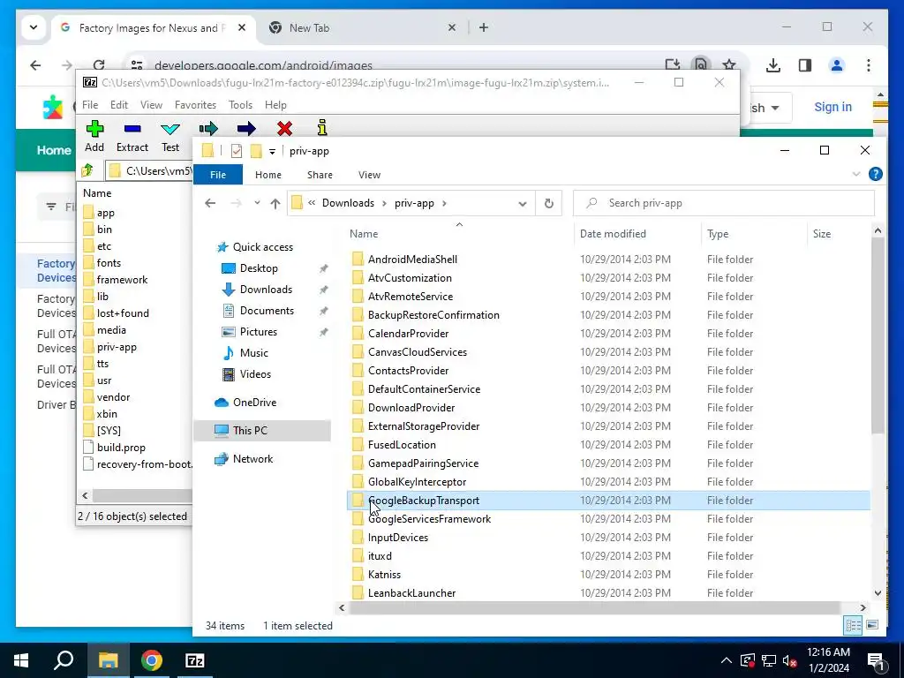Viewport: 904px width, 678px height.
Task: Open a new Chrome tab
Action: [x=483, y=27]
